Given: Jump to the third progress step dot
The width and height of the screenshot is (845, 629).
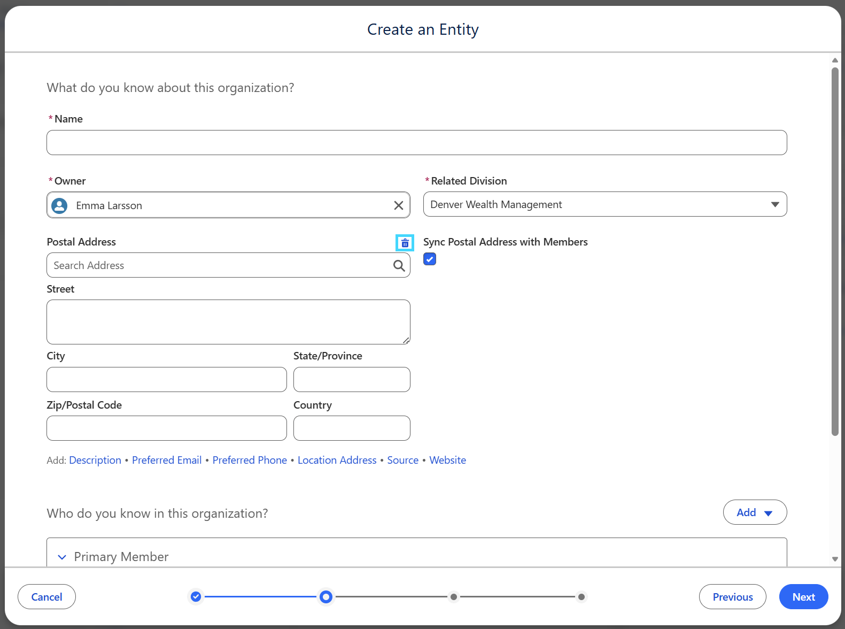Looking at the screenshot, I should [454, 596].
